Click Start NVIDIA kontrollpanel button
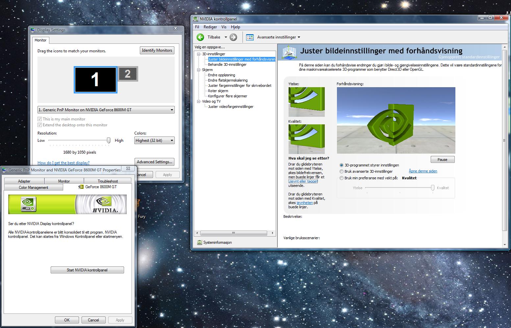 [x=87, y=270]
